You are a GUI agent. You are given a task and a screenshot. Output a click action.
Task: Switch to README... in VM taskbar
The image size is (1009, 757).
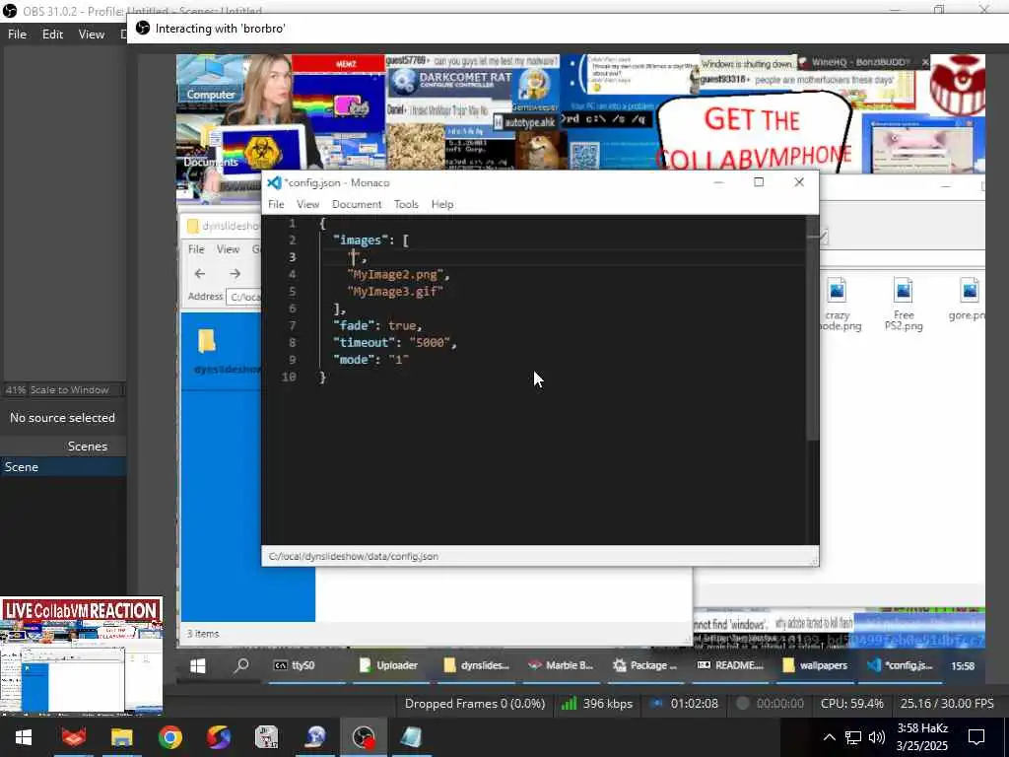730,665
